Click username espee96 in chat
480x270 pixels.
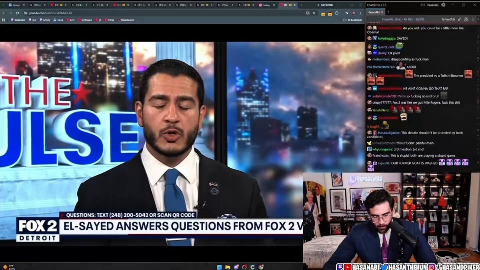(384, 163)
